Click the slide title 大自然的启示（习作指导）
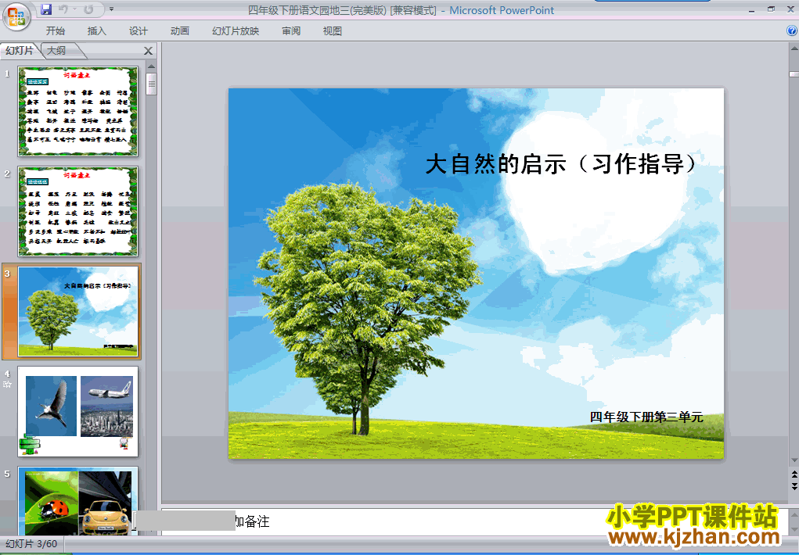The width and height of the screenshot is (799, 555). coord(561,164)
